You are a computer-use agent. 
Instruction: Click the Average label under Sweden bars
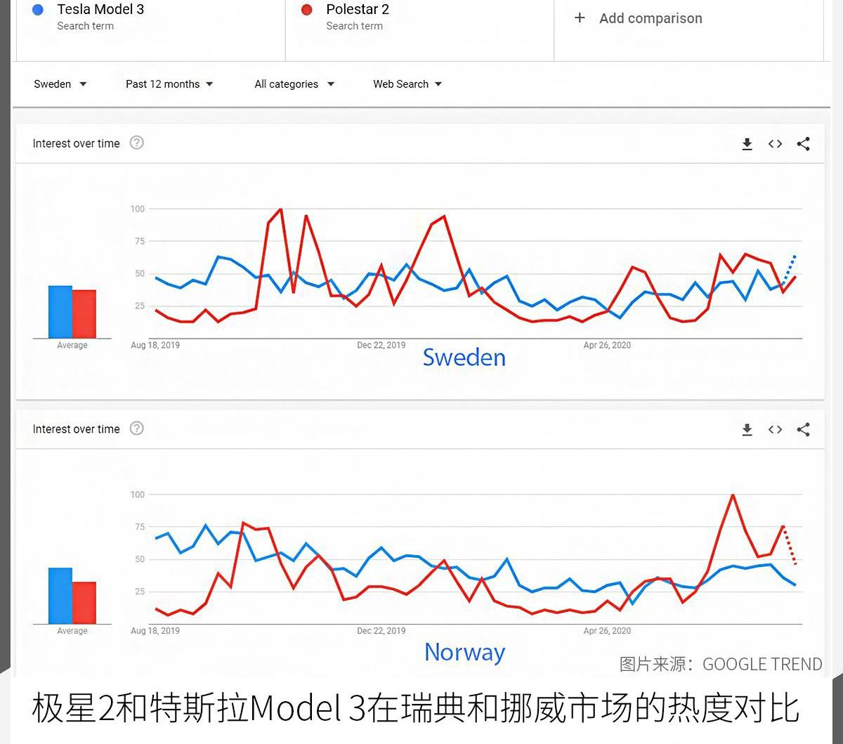point(72,345)
